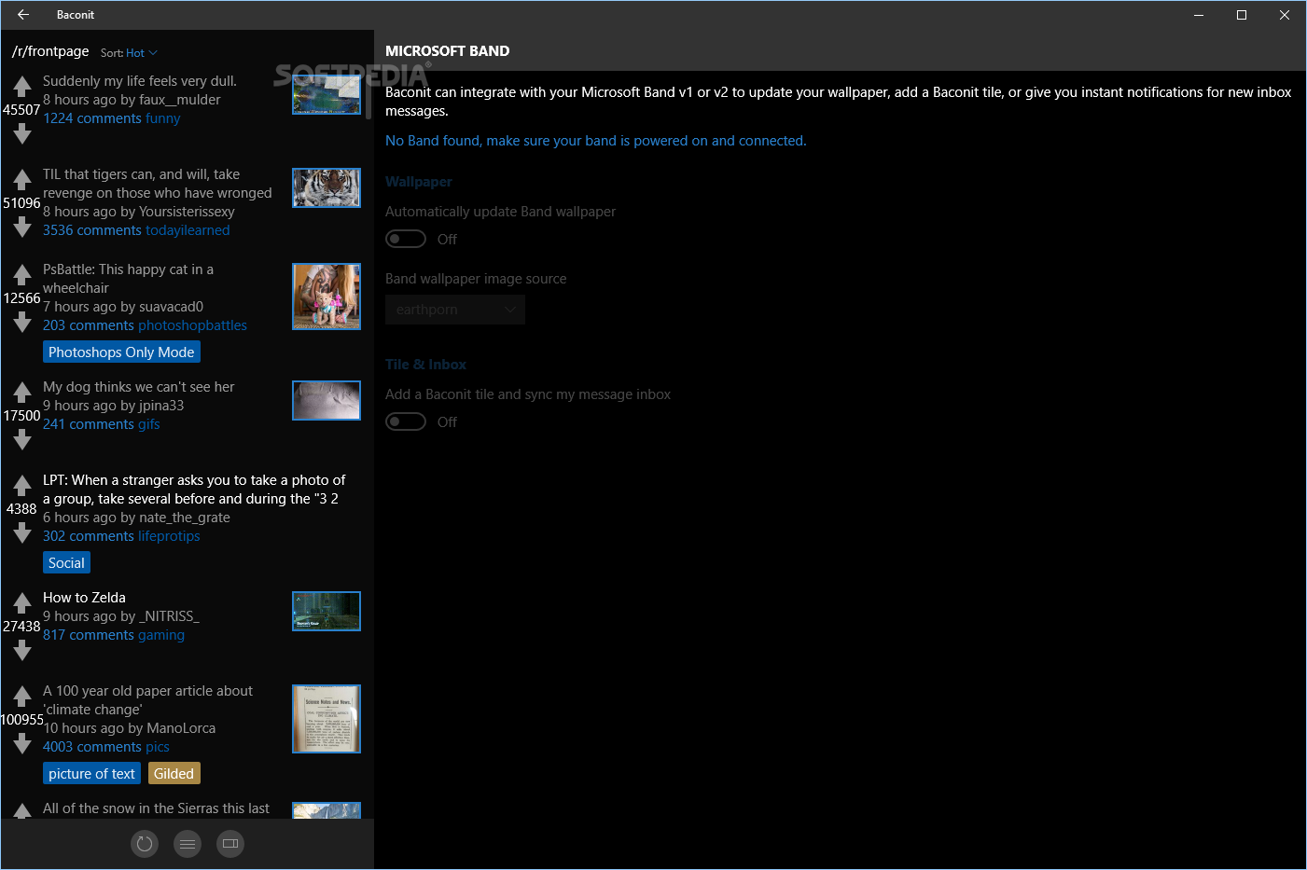1307x870 pixels.
Task: Click 'No Band found' status message
Action: pos(595,141)
